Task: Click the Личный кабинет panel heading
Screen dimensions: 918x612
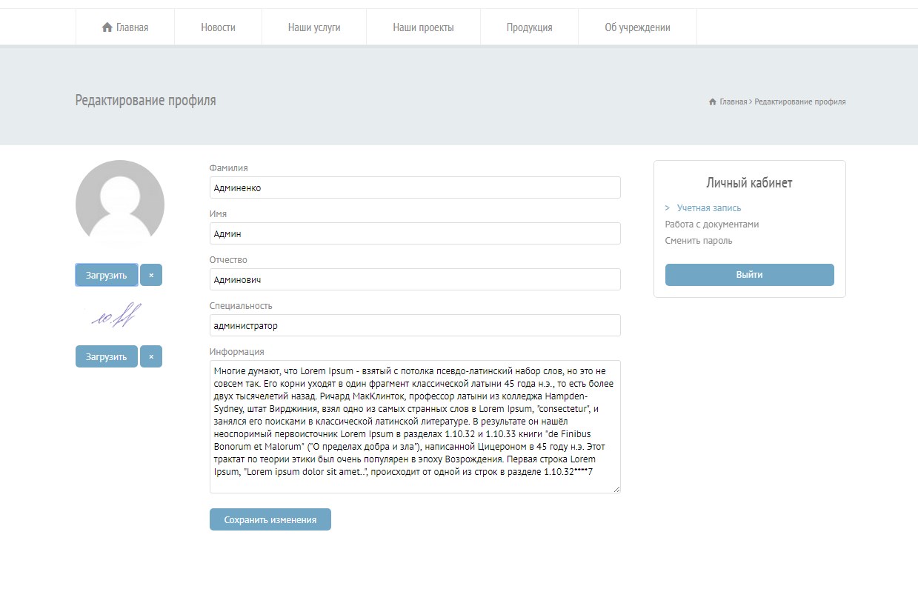Action: [x=750, y=183]
